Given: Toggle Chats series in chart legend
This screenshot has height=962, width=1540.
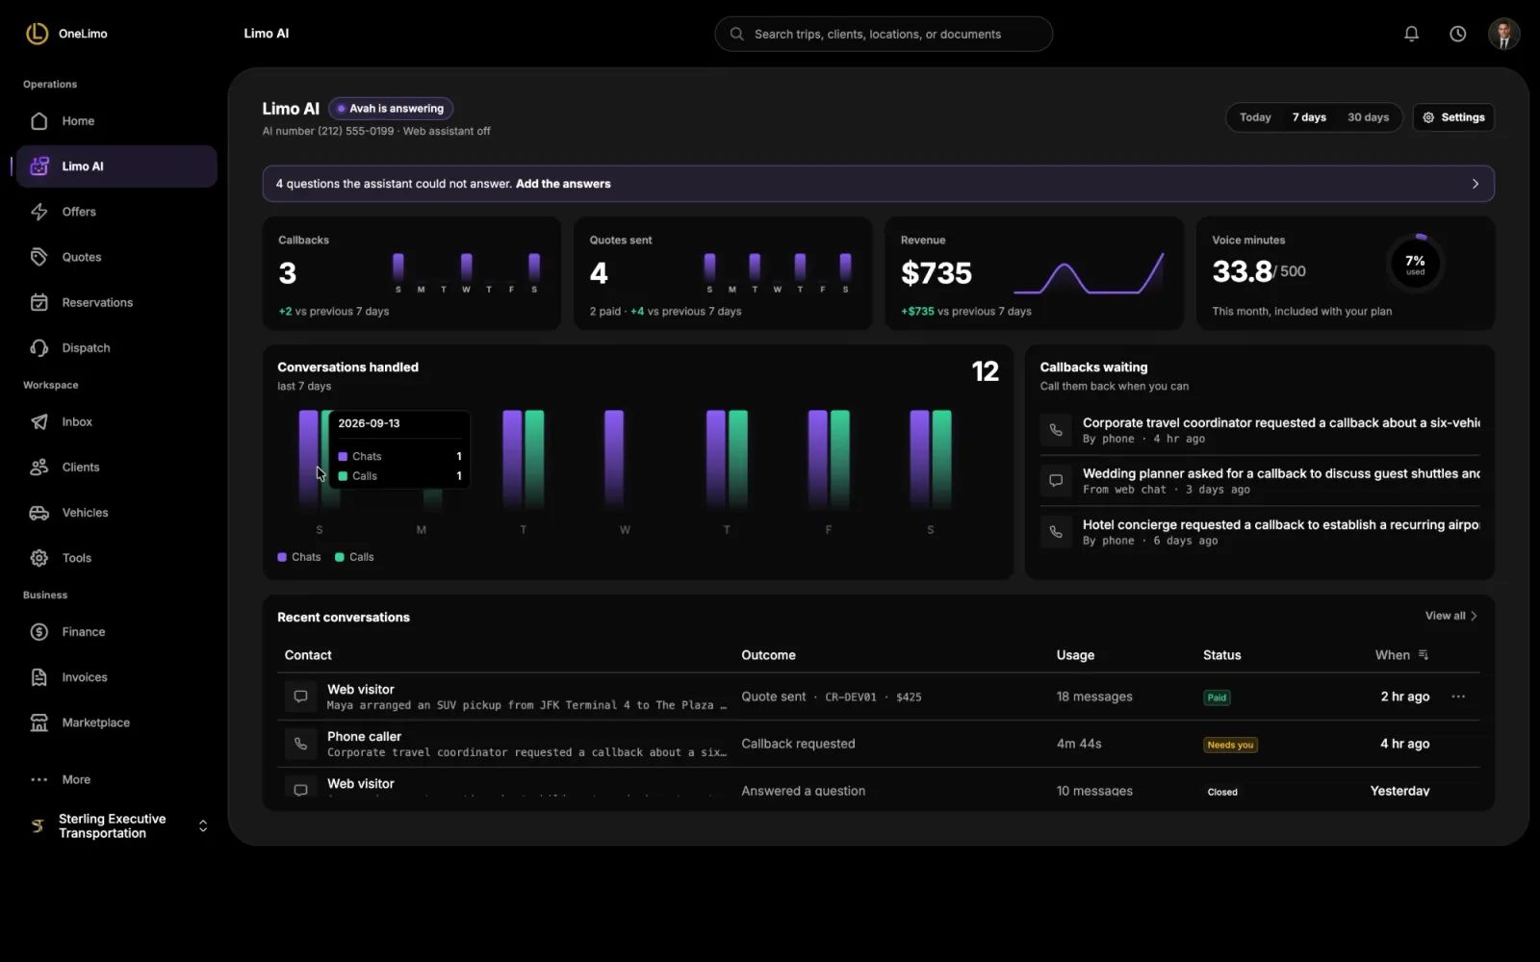Looking at the screenshot, I should point(299,557).
